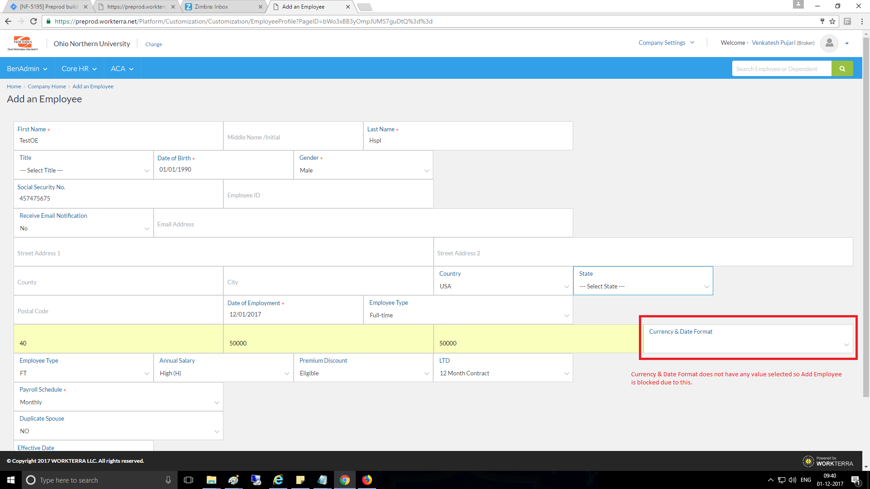Viewport: 870px width, 489px height.
Task: Click the page vertical scrollbar
Action: [x=866, y=217]
